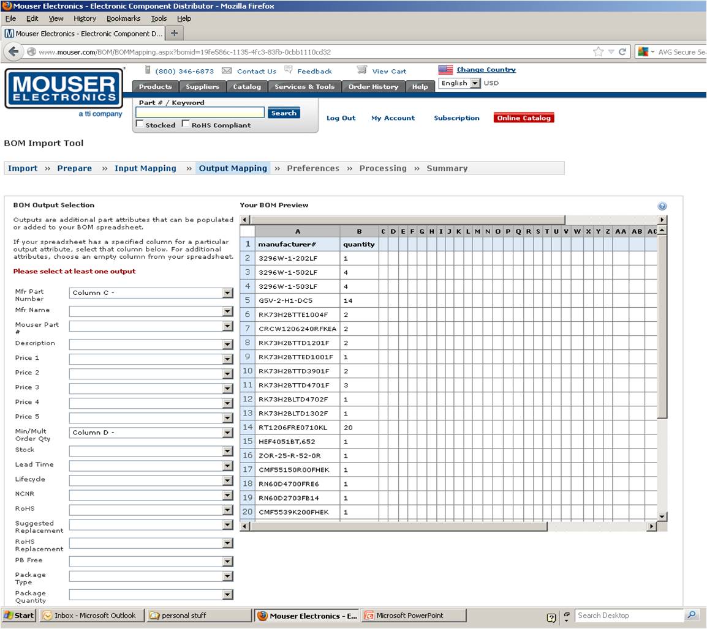Click the Search button

(x=284, y=113)
